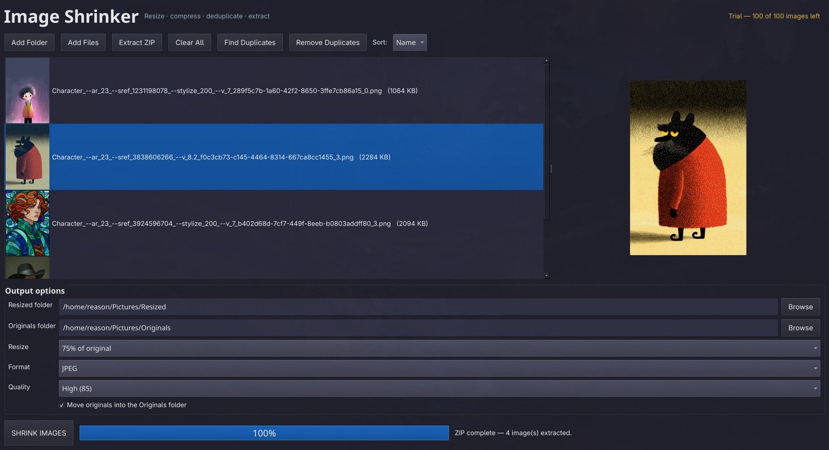This screenshot has width=829, height=450.
Task: Select the stained-glass redhead thumbnail
Action: coord(28,223)
